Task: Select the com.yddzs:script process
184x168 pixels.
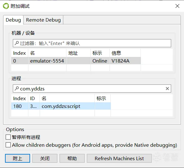Action: (61, 106)
